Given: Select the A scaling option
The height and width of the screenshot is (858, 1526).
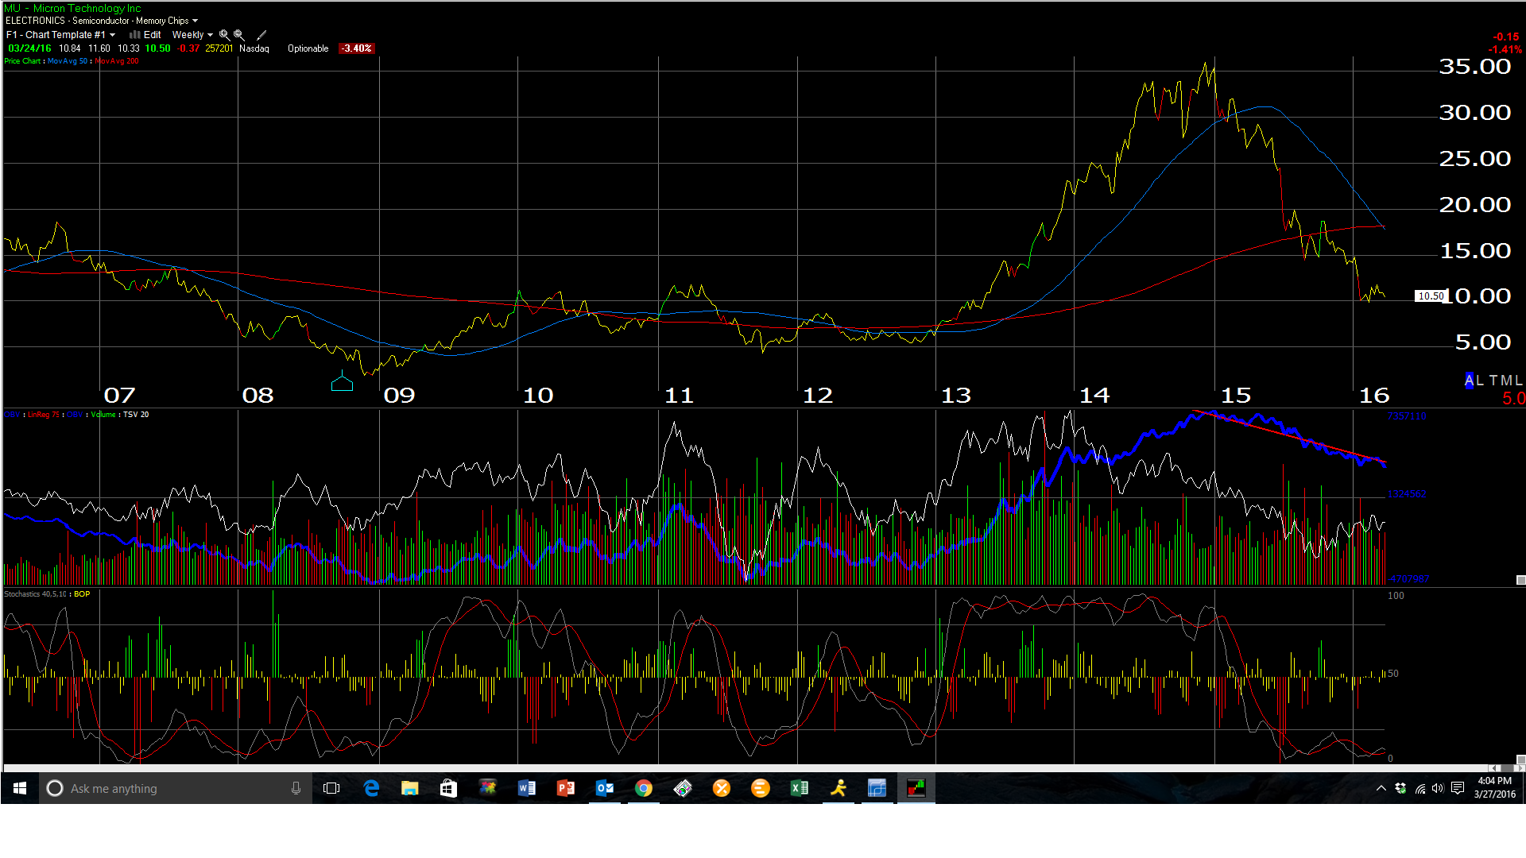Looking at the screenshot, I should point(1469,381).
